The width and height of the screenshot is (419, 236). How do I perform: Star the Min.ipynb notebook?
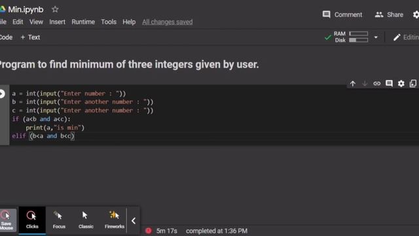pyautogui.click(x=55, y=9)
